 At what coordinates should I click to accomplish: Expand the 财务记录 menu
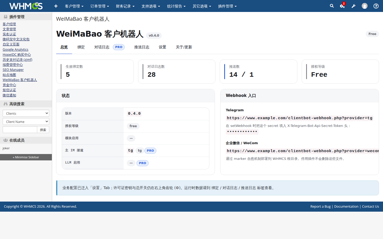point(125,6)
